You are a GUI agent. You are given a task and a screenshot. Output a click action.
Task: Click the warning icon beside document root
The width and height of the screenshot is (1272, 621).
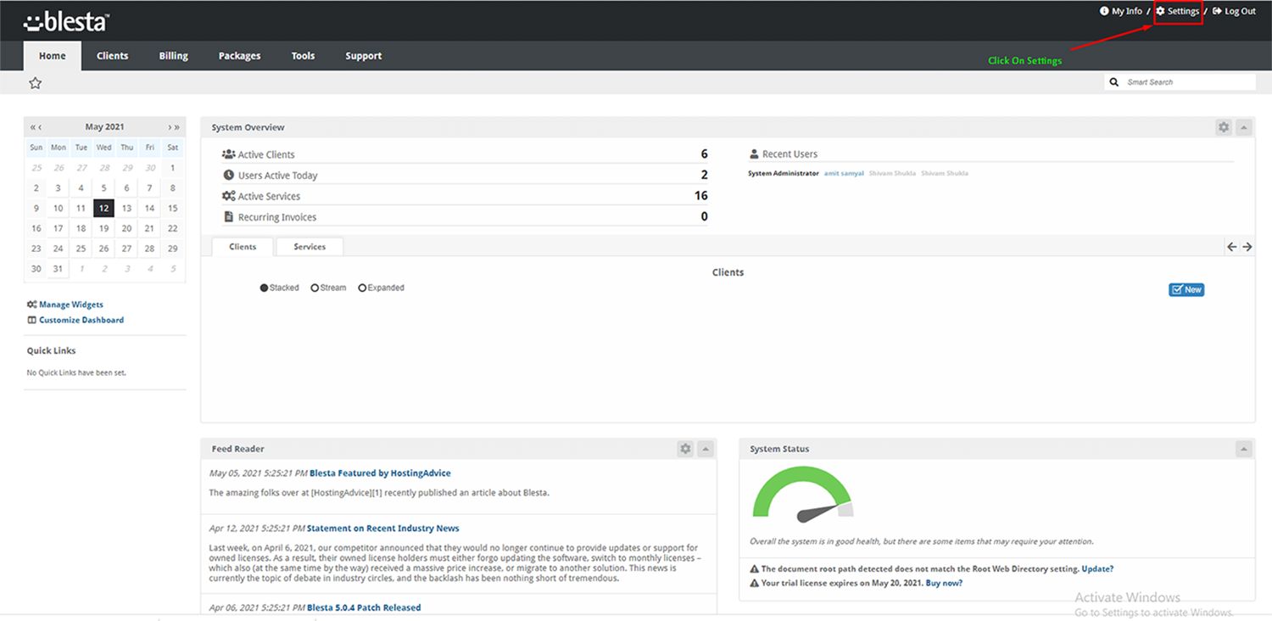tap(755, 569)
